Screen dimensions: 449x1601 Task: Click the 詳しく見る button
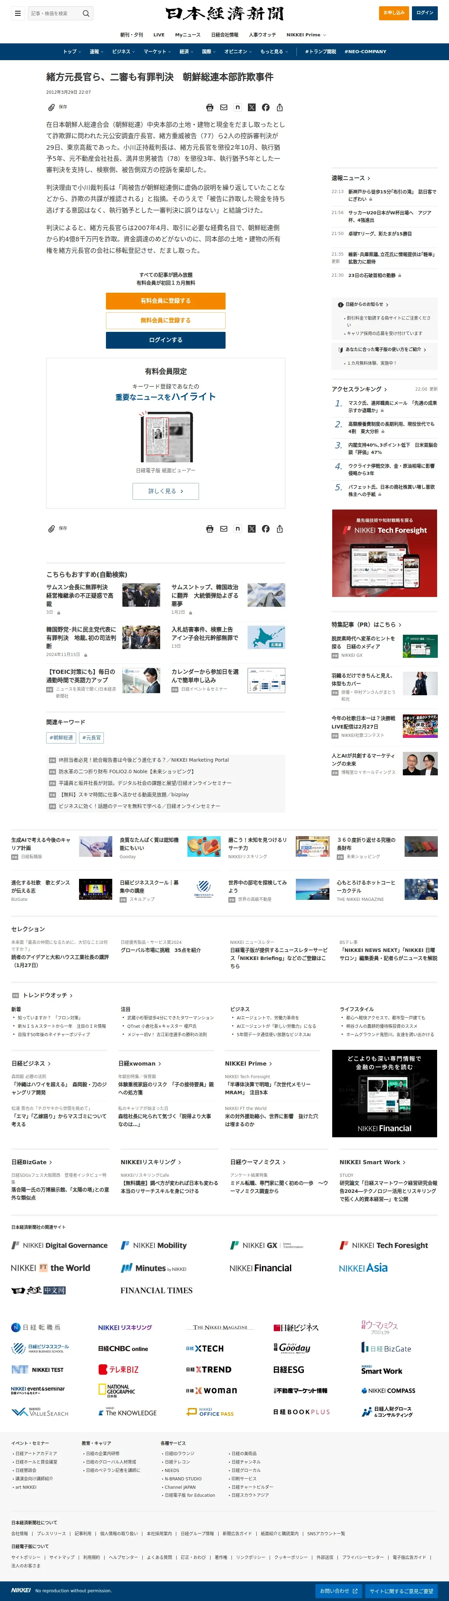tap(165, 491)
